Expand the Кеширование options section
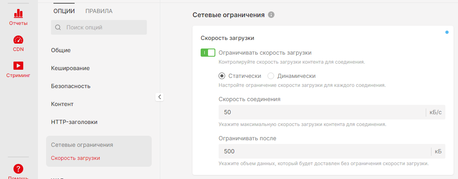The width and height of the screenshot is (458, 179). [70, 68]
